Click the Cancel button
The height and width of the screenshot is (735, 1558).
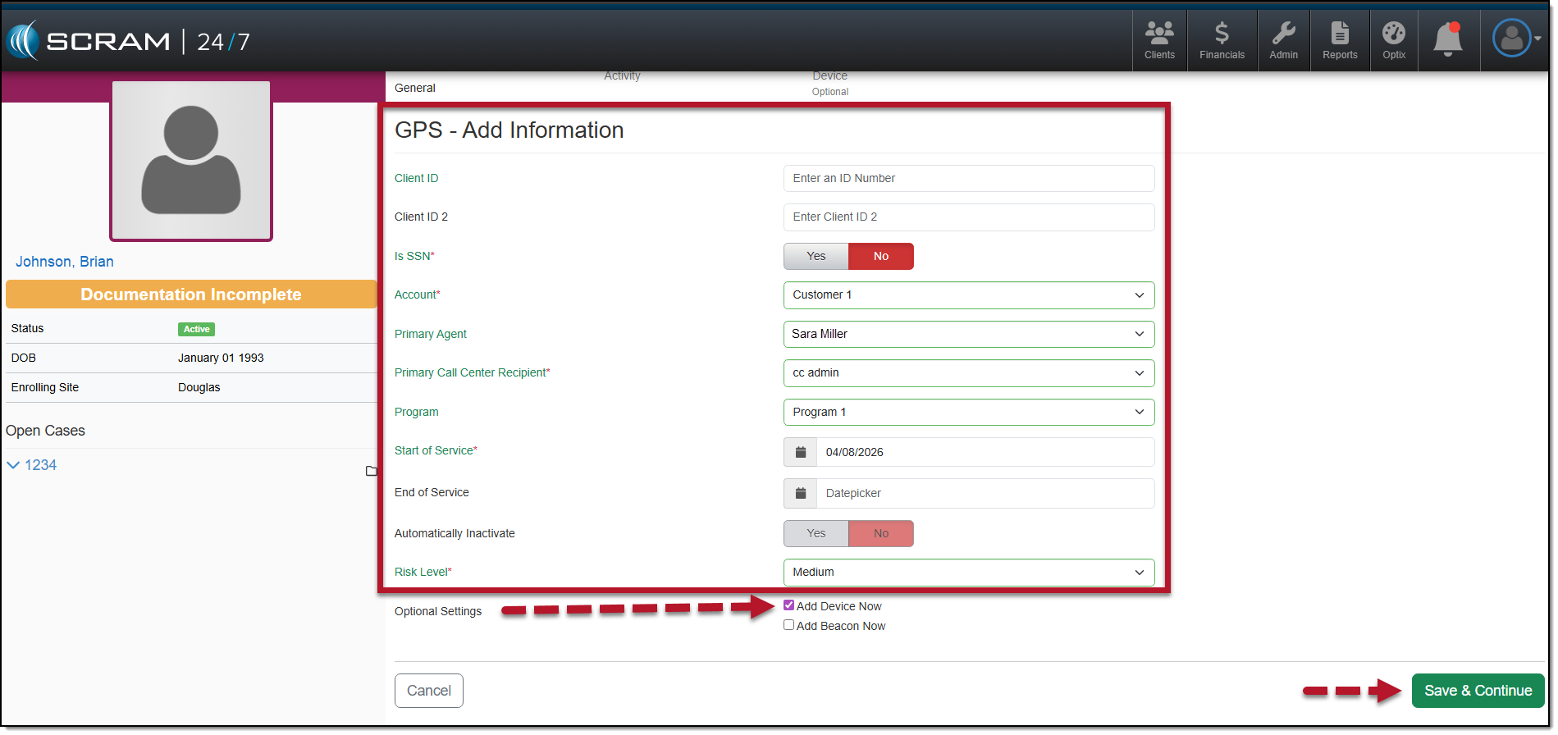(428, 691)
